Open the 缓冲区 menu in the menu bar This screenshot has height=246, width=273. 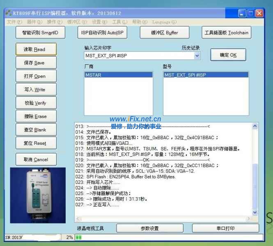coord(77,22)
